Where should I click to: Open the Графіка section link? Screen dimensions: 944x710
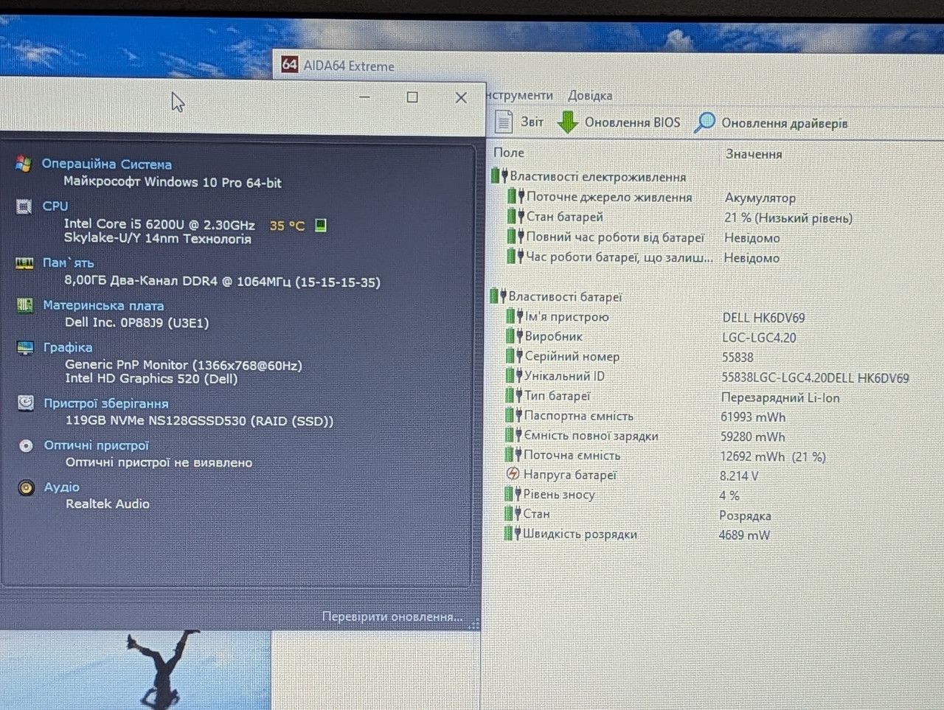tap(68, 347)
